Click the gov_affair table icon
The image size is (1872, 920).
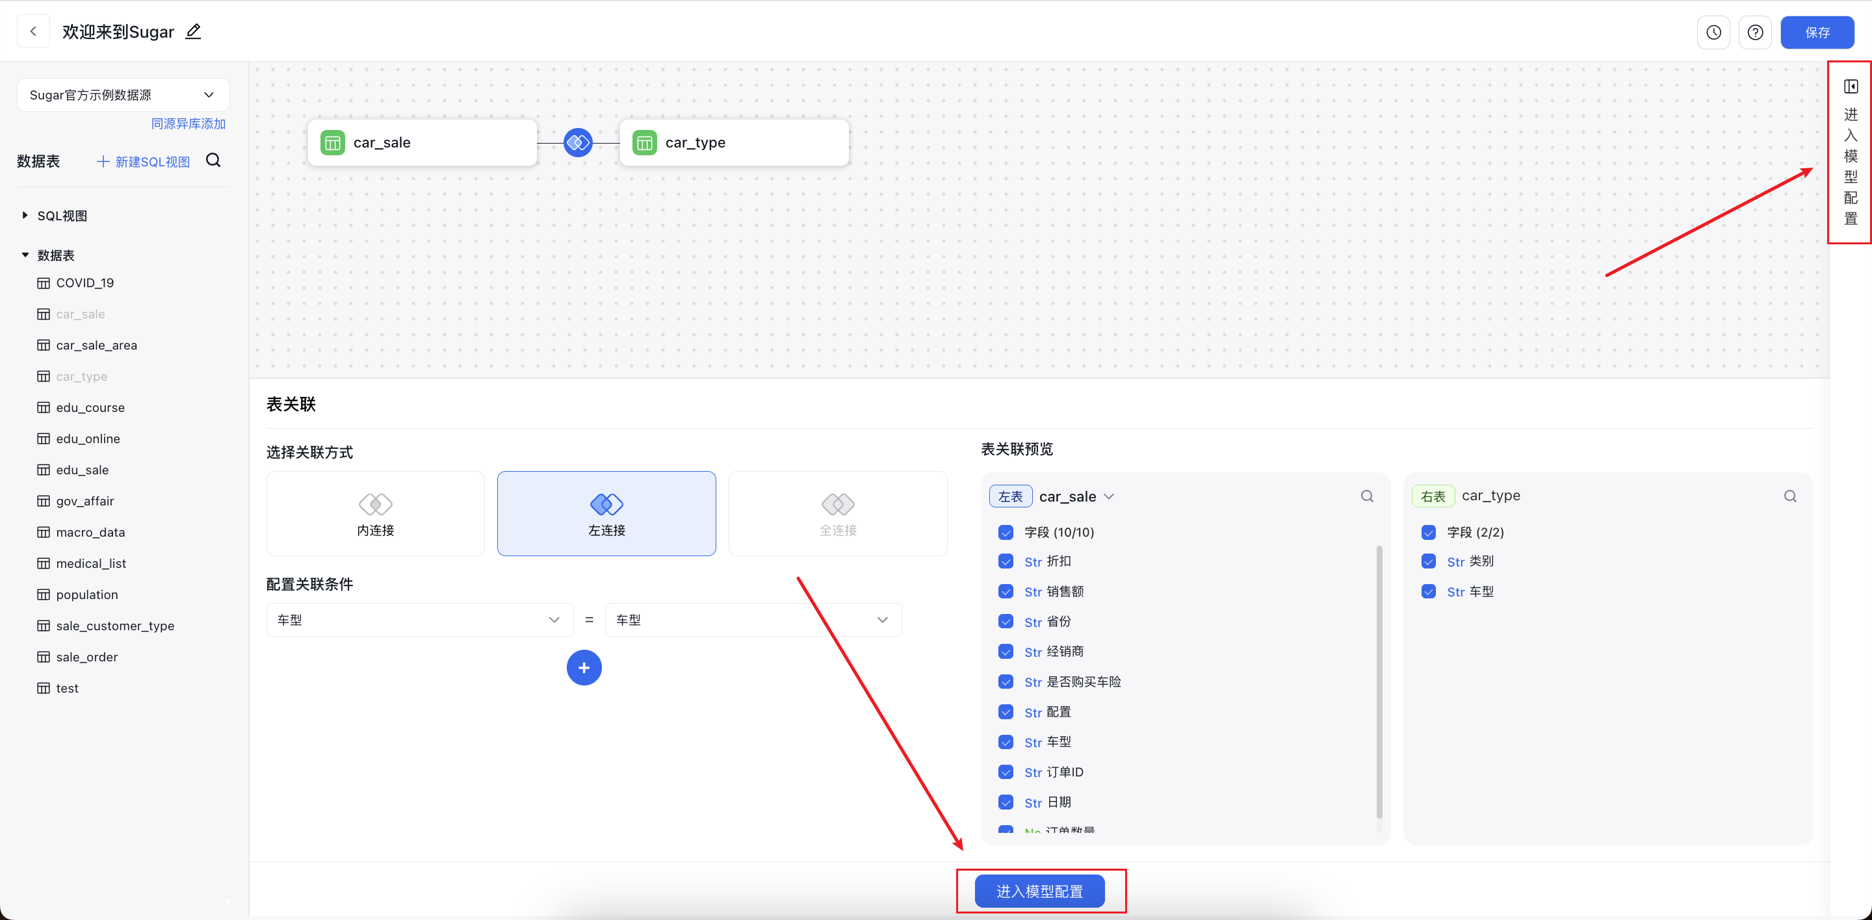click(x=44, y=502)
